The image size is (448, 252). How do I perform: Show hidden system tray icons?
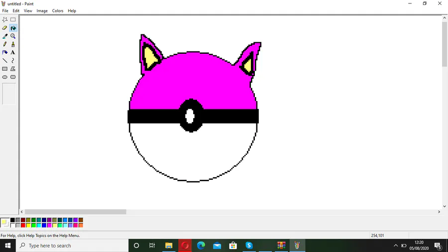(396, 246)
